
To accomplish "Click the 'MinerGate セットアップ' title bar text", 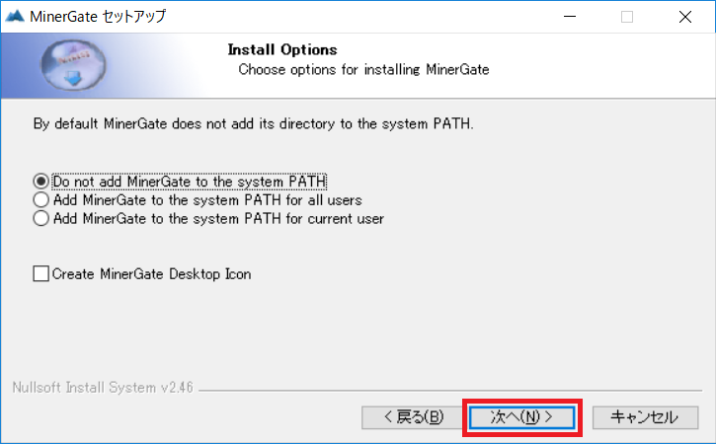I will pos(98,17).
